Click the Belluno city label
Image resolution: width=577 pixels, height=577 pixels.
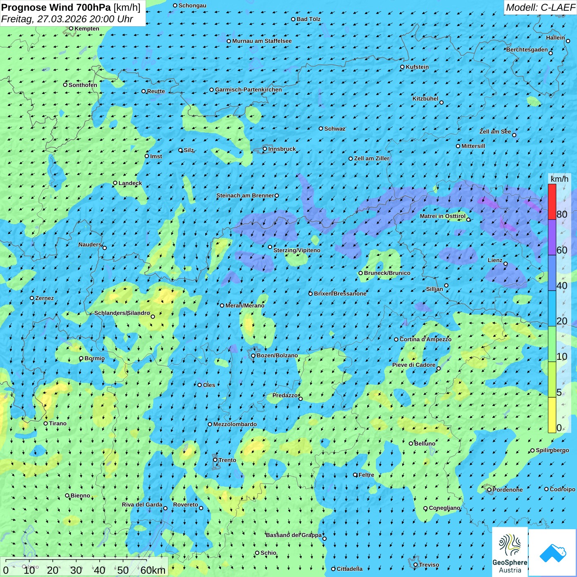point(425,443)
